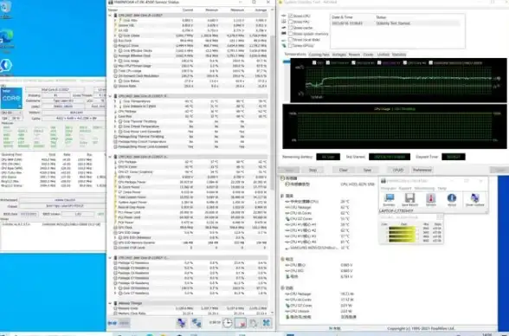Enable the Stress CPU checkbox
The image size is (509, 336).
pos(291,16)
